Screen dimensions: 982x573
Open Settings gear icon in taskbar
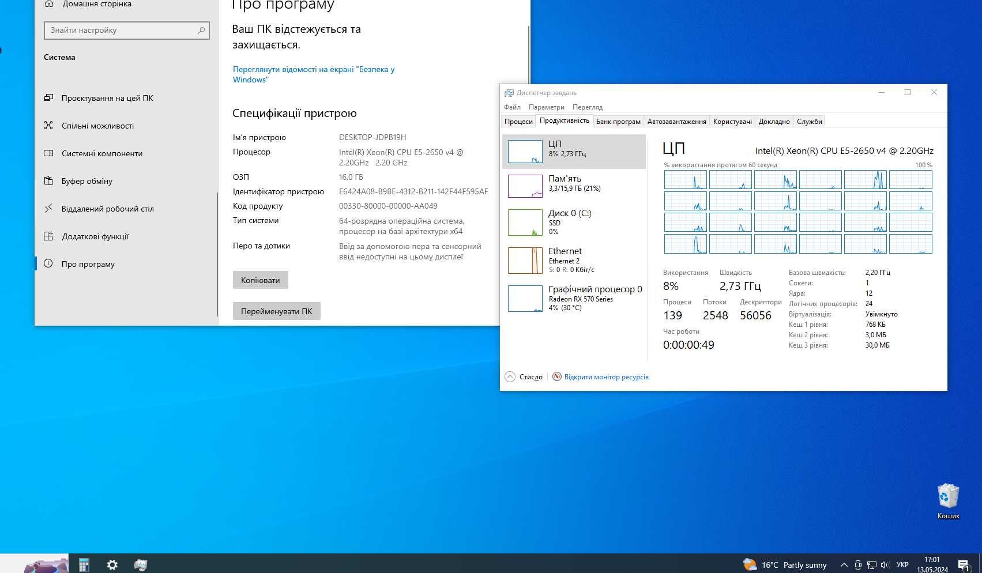(112, 564)
